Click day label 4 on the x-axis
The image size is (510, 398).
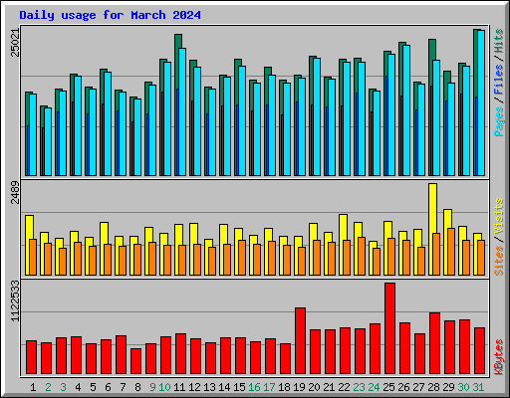point(78,387)
